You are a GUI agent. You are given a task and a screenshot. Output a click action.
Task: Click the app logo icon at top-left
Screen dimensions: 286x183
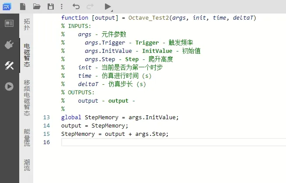tap(7, 7)
